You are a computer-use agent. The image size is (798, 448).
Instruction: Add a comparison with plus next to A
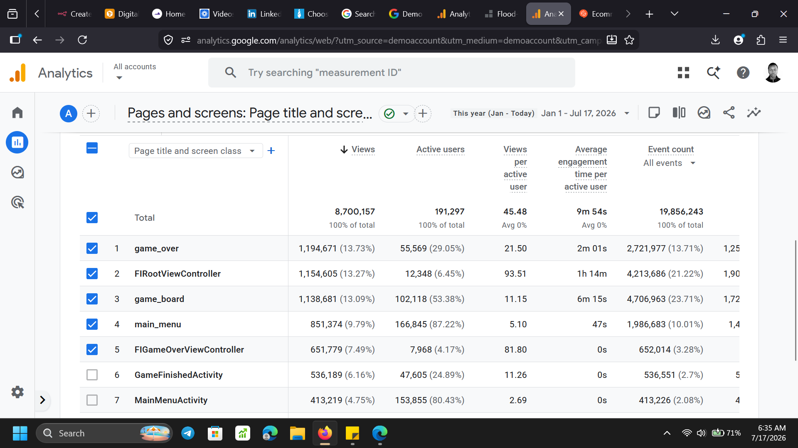91,113
